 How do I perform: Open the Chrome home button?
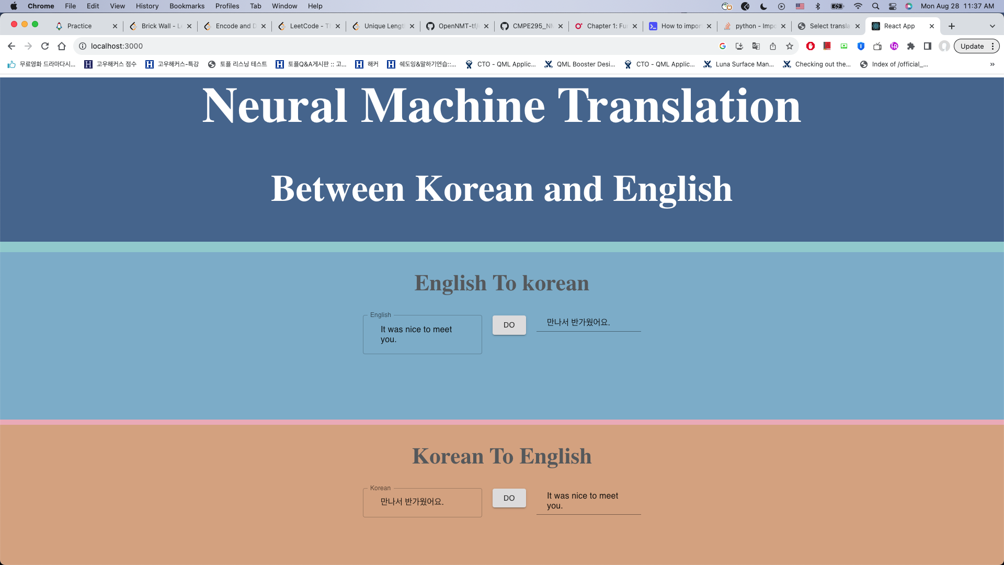(62, 46)
